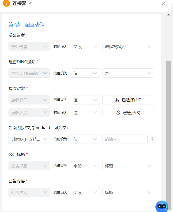The width and height of the screenshot is (173, 212).
Task: Click the 接收对象 section label
Action: (x=17, y=89)
